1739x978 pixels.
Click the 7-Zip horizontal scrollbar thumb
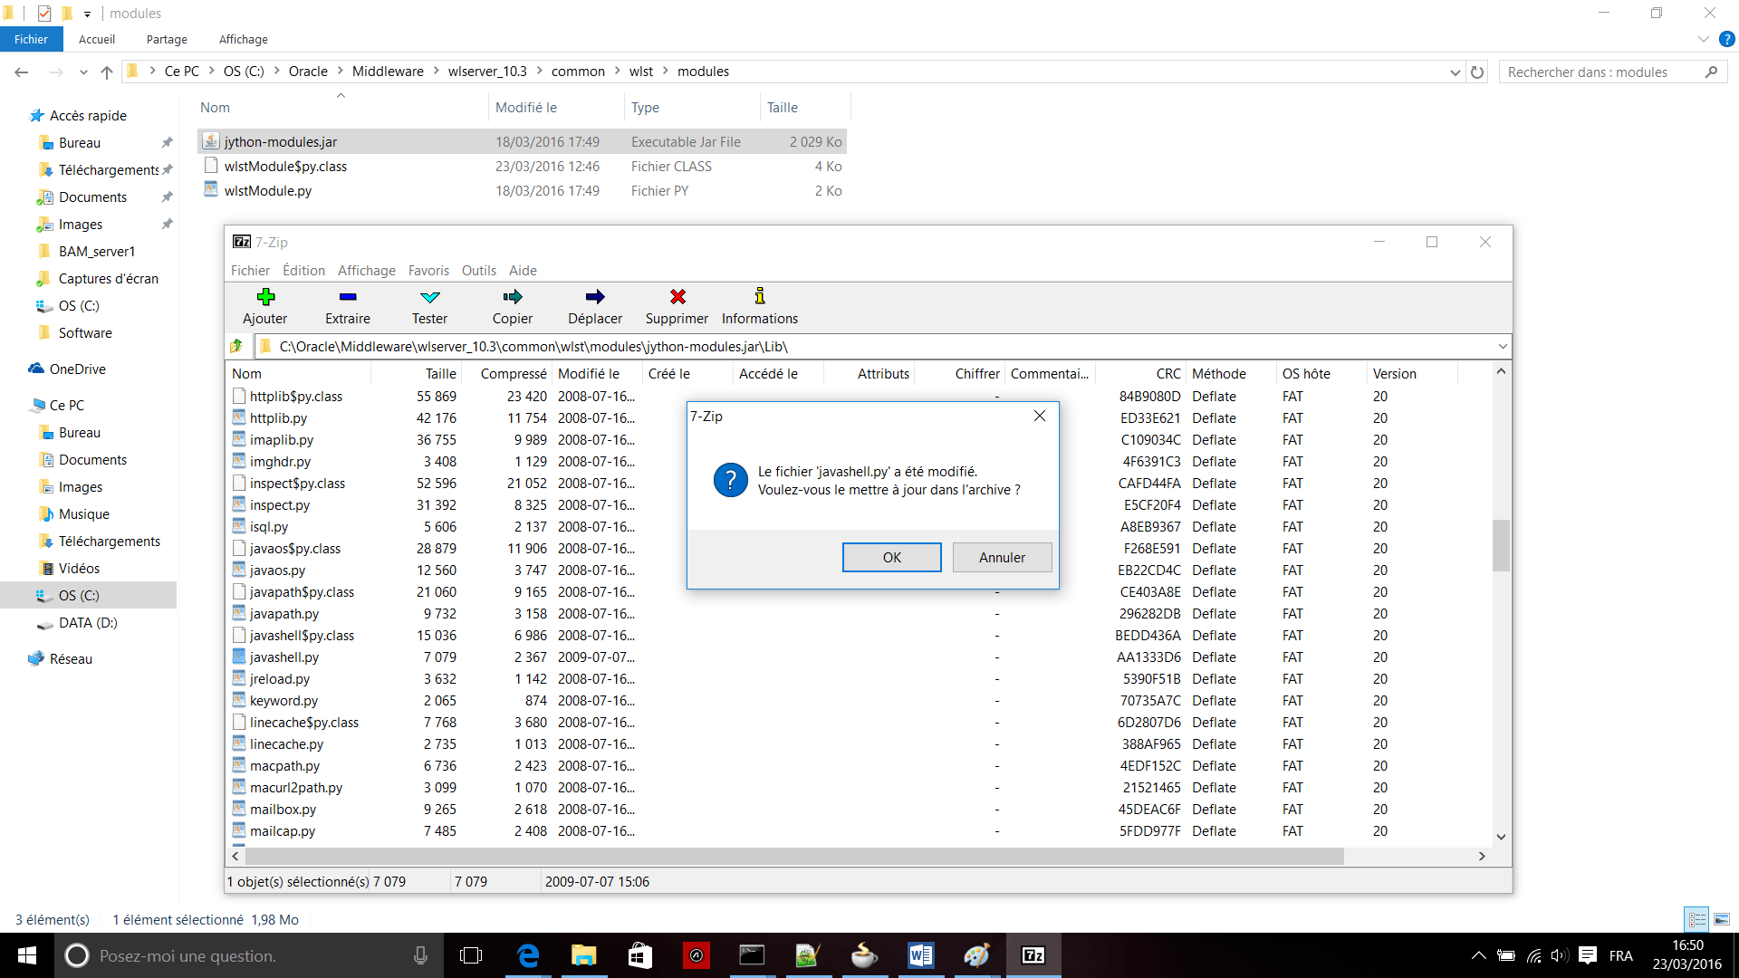(x=793, y=856)
